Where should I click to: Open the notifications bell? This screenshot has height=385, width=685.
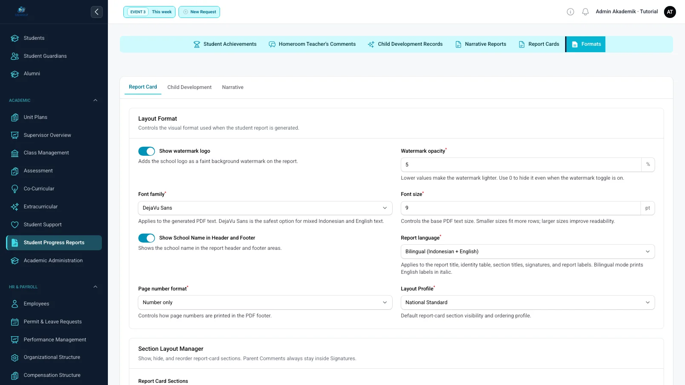585,12
